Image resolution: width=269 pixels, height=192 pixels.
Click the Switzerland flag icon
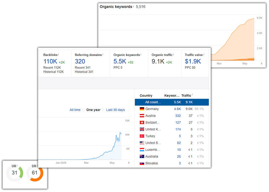pos(142,123)
